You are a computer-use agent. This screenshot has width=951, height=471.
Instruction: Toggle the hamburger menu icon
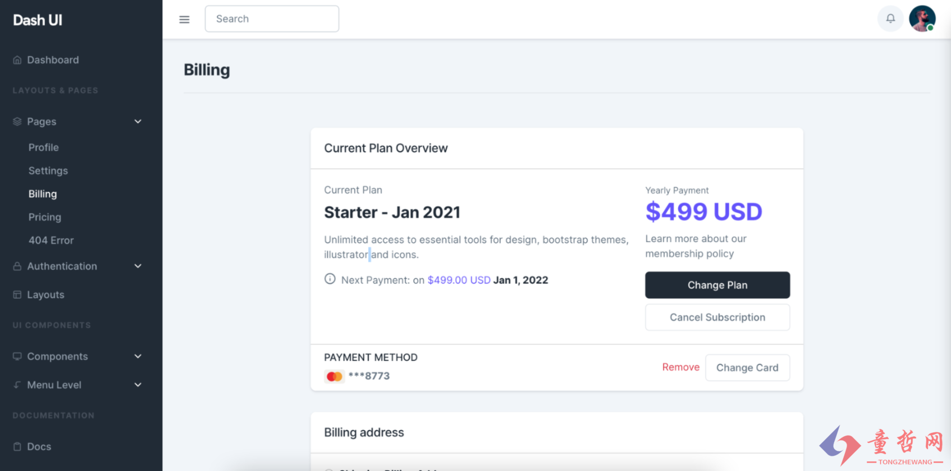point(184,20)
